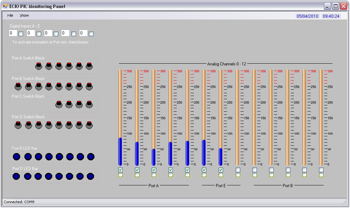Click the "Port A" label under the gauges

(x=154, y=185)
